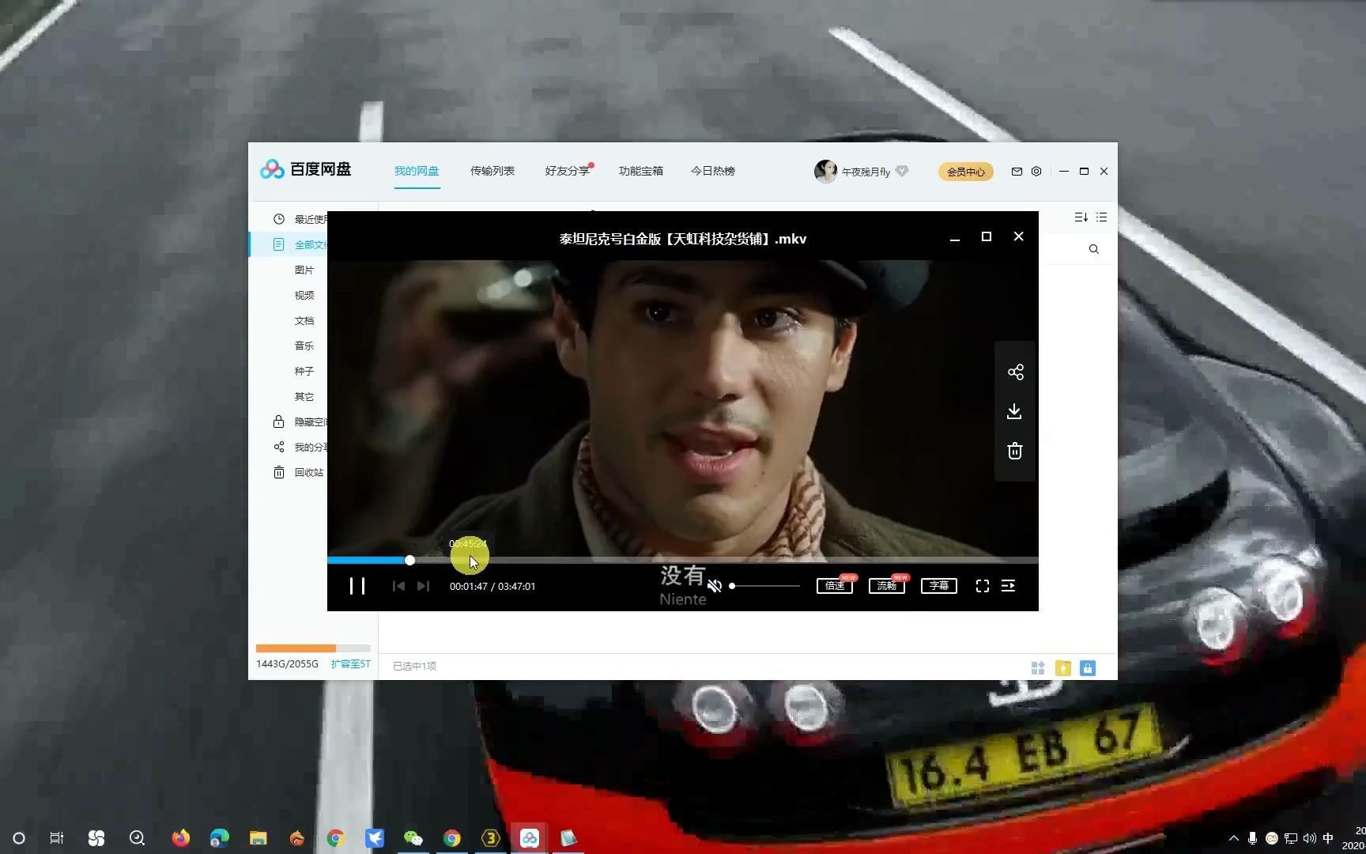Select 其它 category in sidebar
The height and width of the screenshot is (854, 1366).
coord(304,397)
